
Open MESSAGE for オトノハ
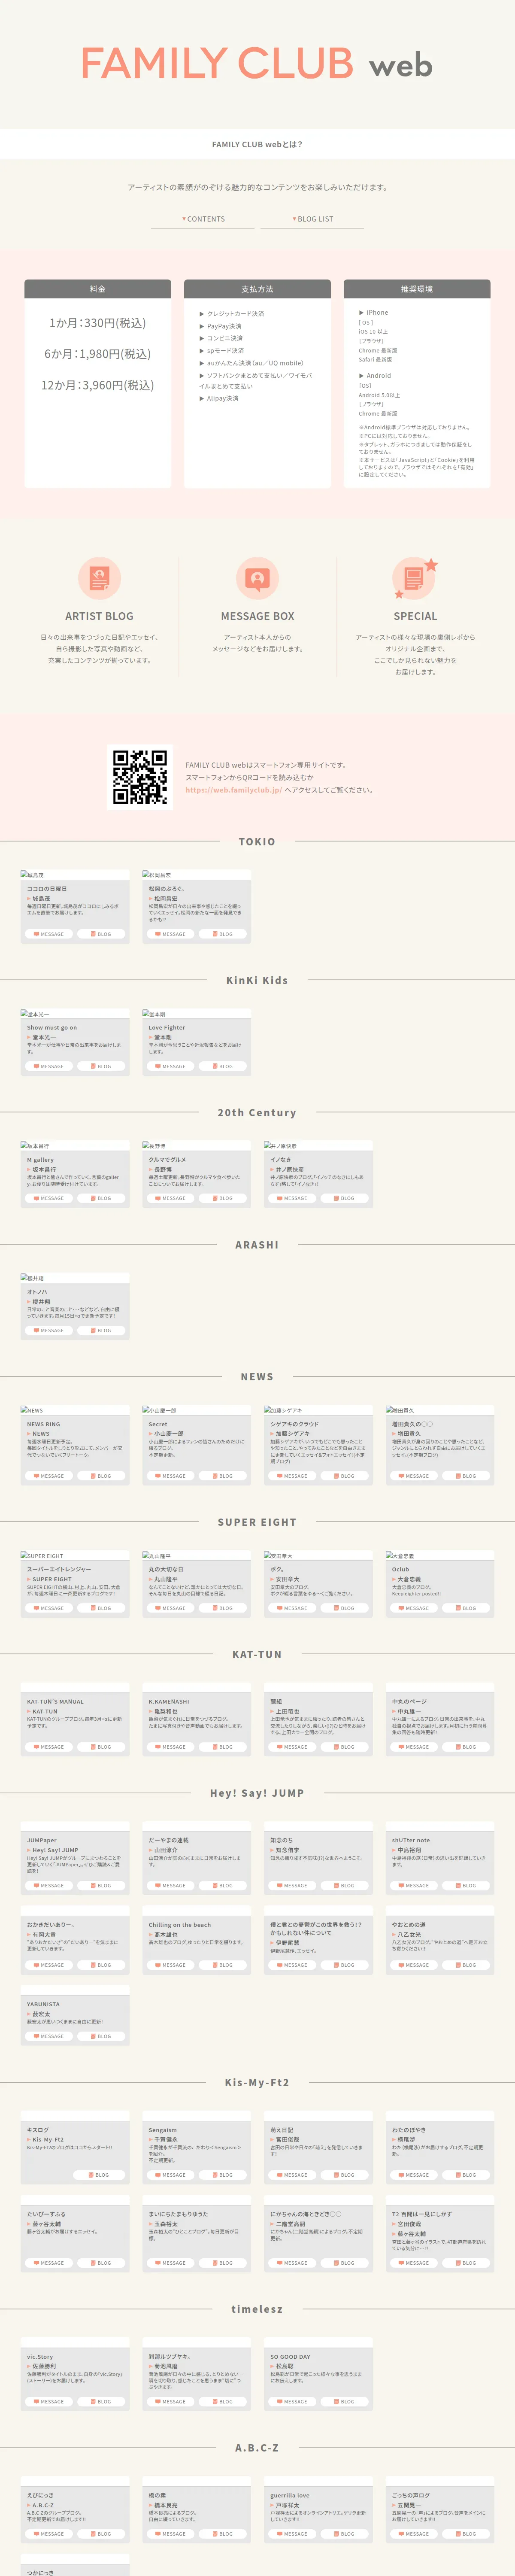click(49, 1330)
